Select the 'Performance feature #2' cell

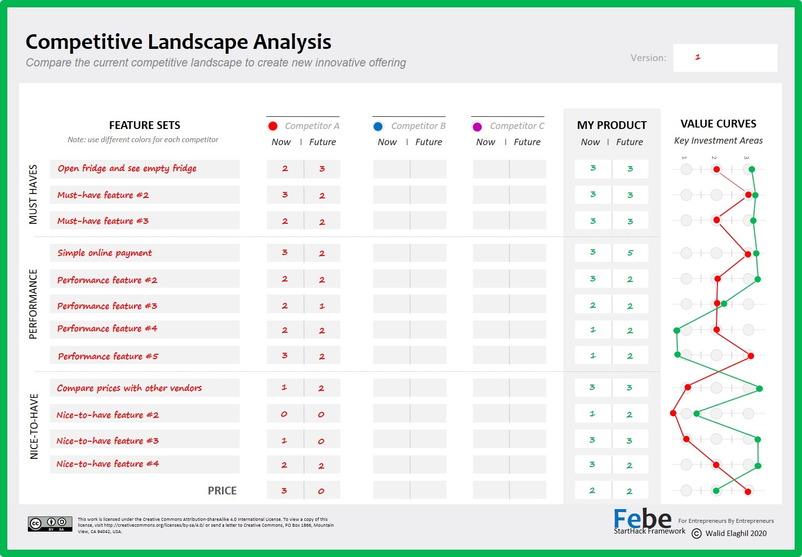click(145, 278)
